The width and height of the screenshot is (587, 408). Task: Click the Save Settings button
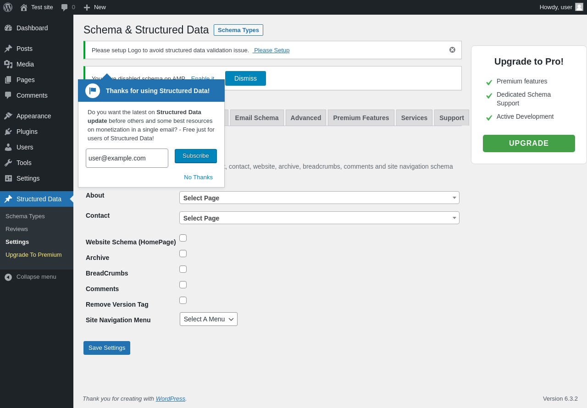tap(107, 348)
